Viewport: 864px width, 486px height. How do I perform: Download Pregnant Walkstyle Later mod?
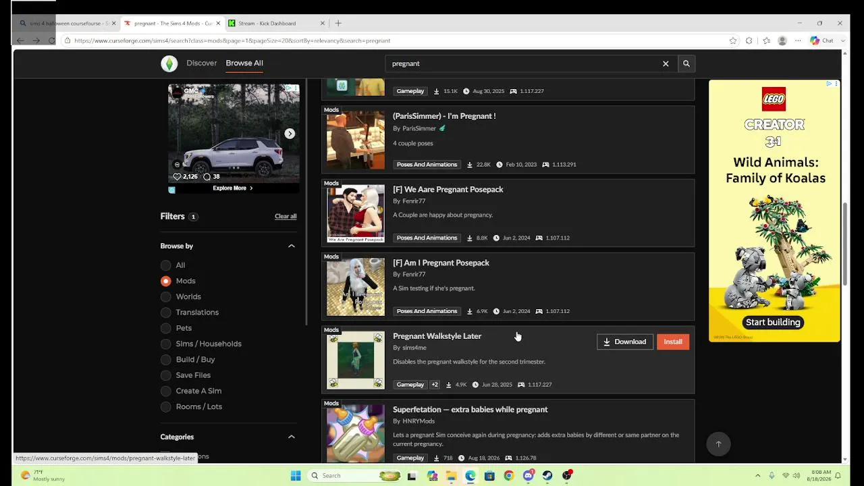[625, 342]
